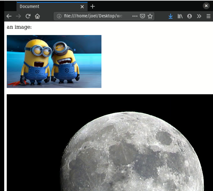This screenshot has height=191, width=213.
Task: Reload the current page
Action: coord(28,16)
